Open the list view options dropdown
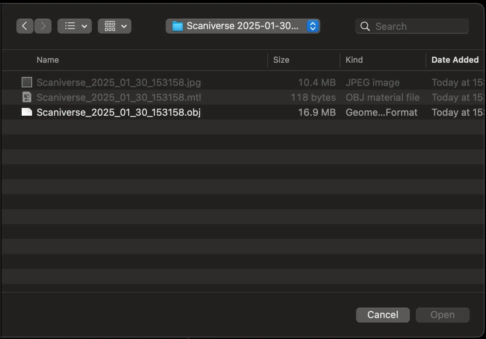 coord(75,26)
